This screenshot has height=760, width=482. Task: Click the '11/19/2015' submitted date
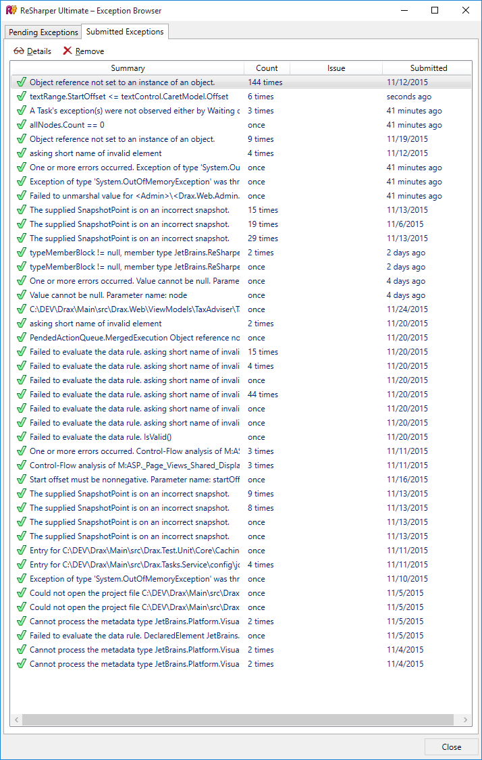click(407, 138)
